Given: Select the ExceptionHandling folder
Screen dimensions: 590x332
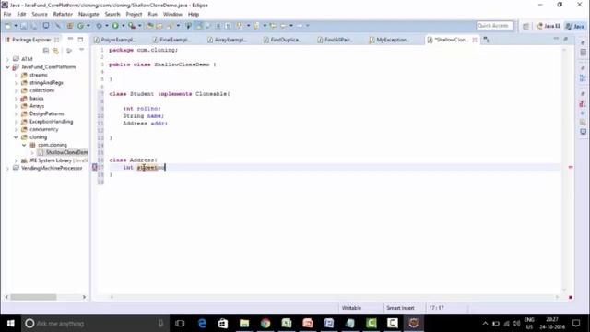Looking at the screenshot, I should 47,122.
